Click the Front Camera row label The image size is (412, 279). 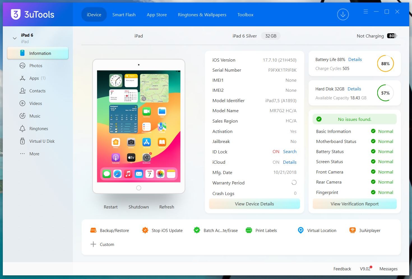[330, 172]
